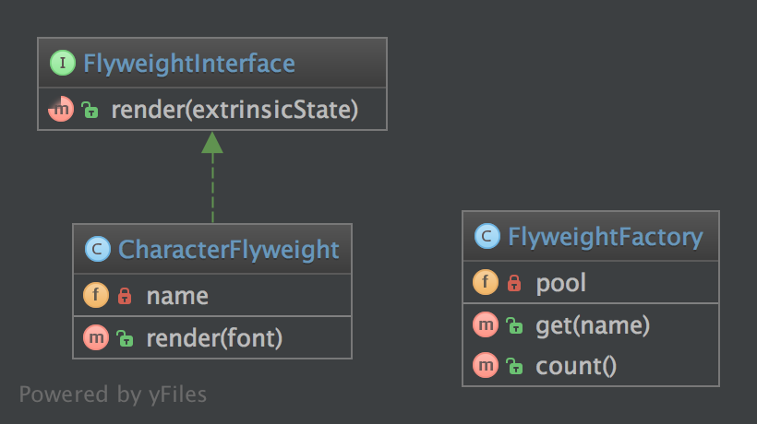This screenshot has width=757, height=424.
Task: Select the render(extrinsicState) method row
Action: [x=212, y=110]
